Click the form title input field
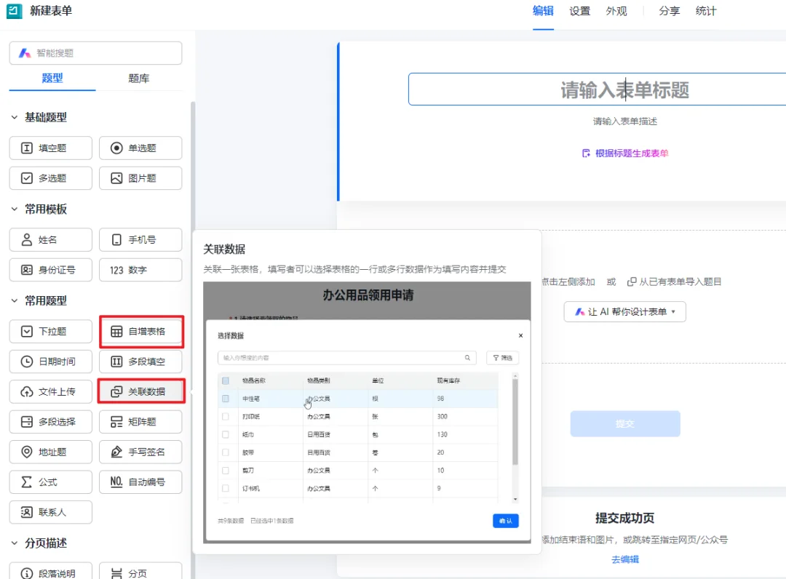 [x=597, y=89]
